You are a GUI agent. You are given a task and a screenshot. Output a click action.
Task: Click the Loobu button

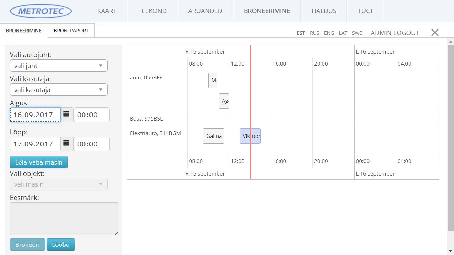pos(61,245)
